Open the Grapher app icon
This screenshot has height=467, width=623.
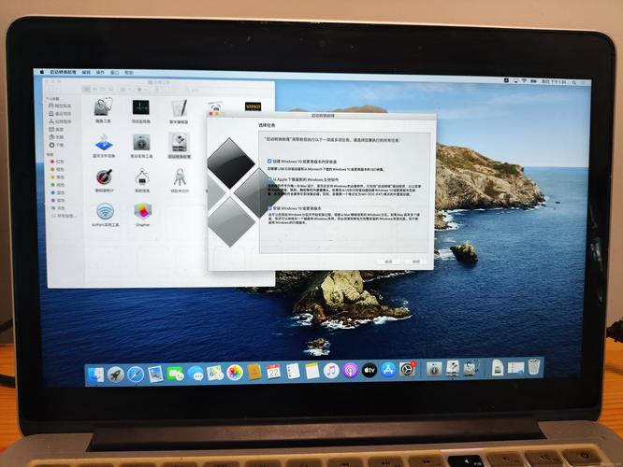pos(142,211)
